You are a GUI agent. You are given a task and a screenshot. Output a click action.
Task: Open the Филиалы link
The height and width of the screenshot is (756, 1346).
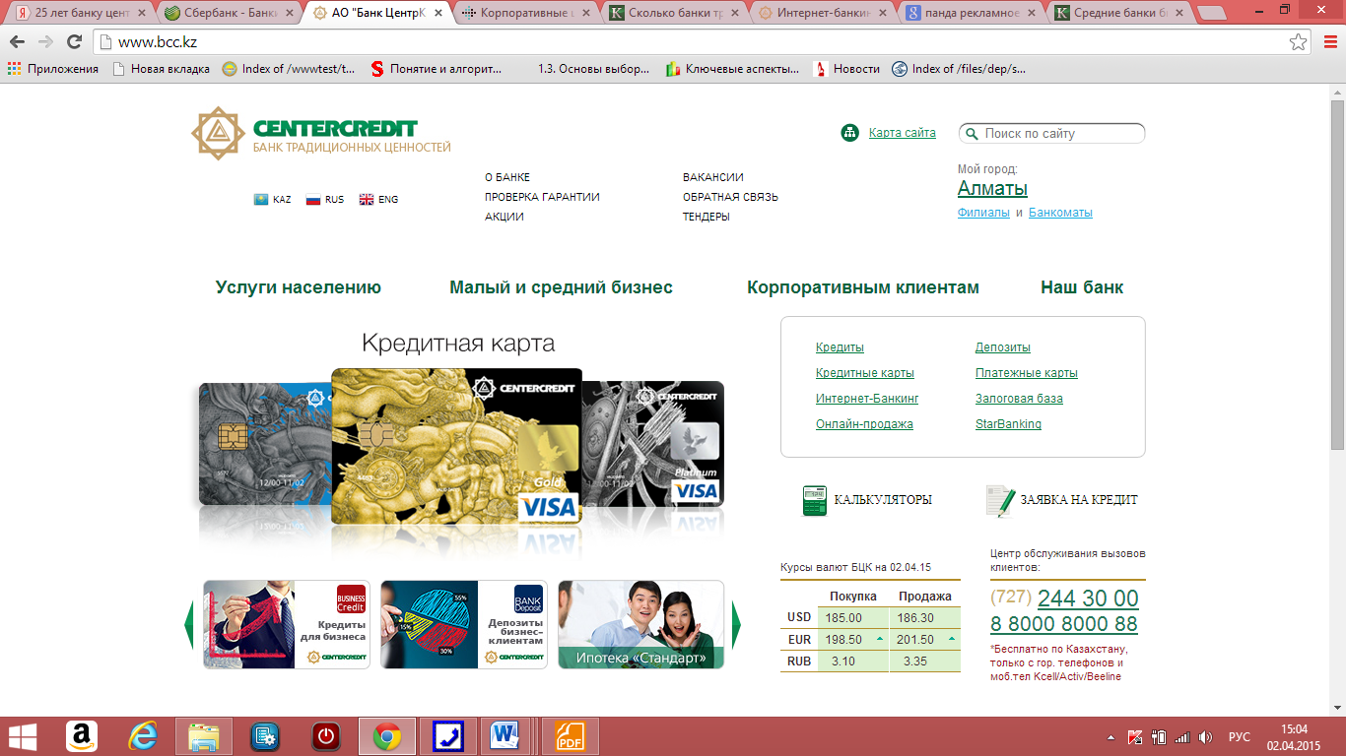[x=983, y=213]
